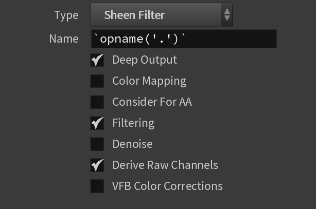
Task: Disable the Filtering checkbox
Action: tap(97, 123)
